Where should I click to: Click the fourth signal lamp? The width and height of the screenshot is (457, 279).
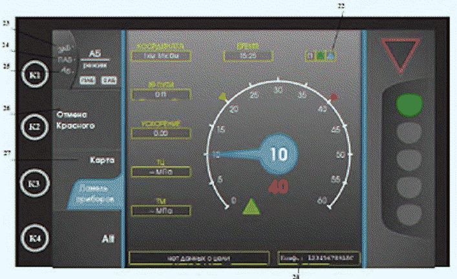pyautogui.click(x=409, y=188)
